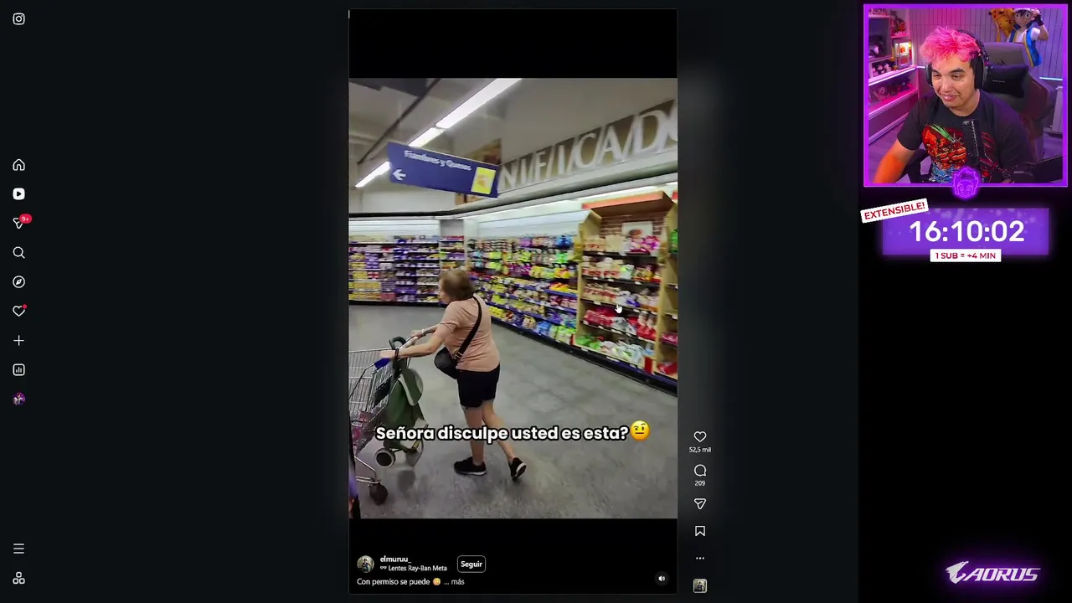Open the Notifications heart in the sidebar
This screenshot has width=1072, height=603.
coord(18,311)
